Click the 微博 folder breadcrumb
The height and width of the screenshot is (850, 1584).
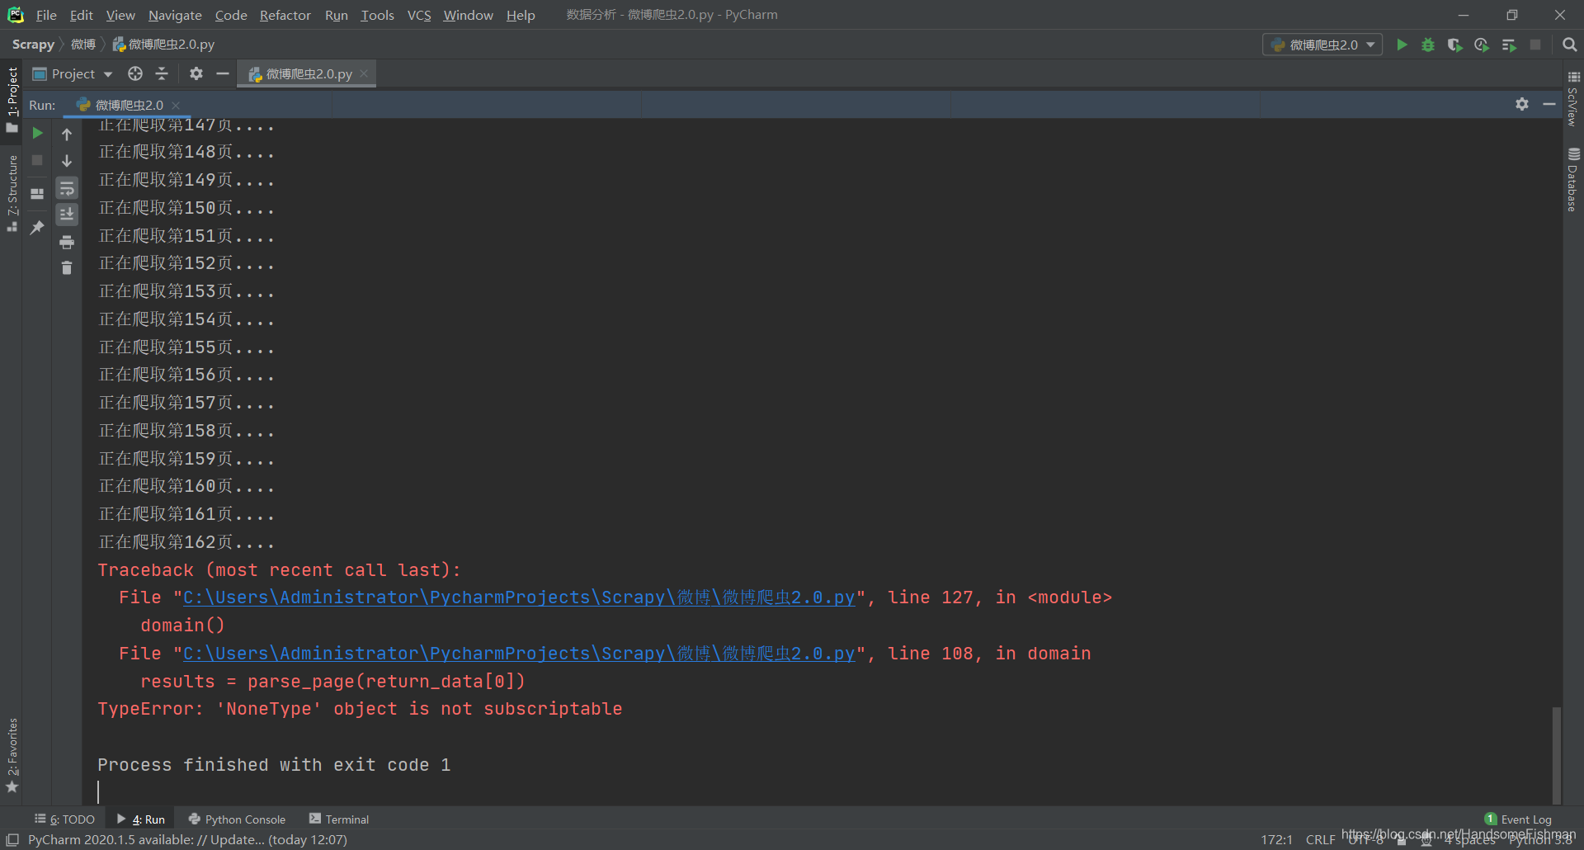(83, 45)
